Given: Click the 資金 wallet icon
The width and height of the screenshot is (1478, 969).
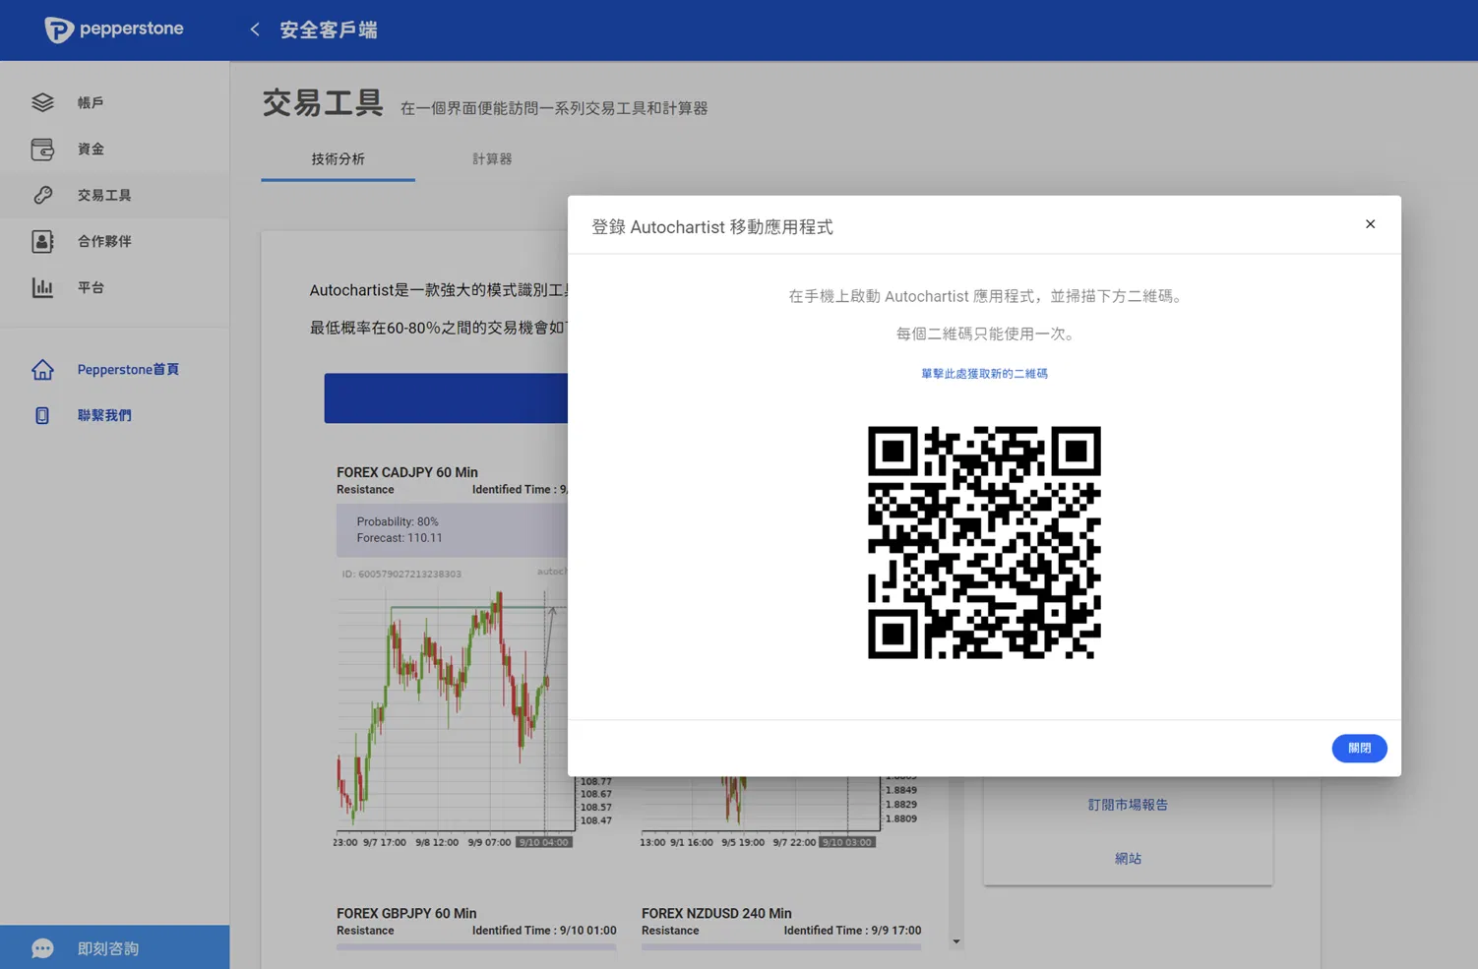Looking at the screenshot, I should 42,149.
